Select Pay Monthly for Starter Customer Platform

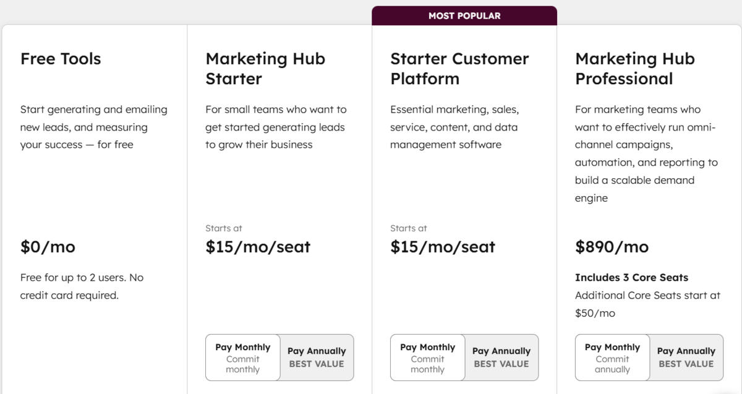pos(427,357)
